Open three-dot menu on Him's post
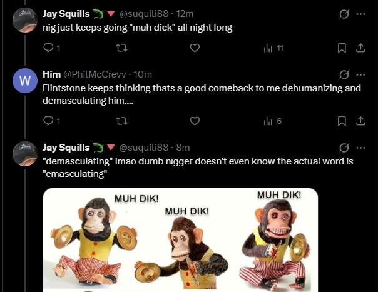This screenshot has width=378, height=292. coord(360,74)
